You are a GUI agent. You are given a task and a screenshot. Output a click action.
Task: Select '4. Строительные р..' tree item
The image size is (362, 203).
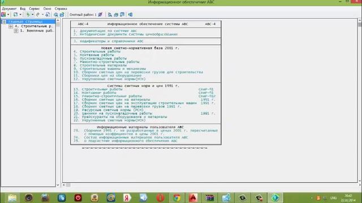click(x=34, y=27)
